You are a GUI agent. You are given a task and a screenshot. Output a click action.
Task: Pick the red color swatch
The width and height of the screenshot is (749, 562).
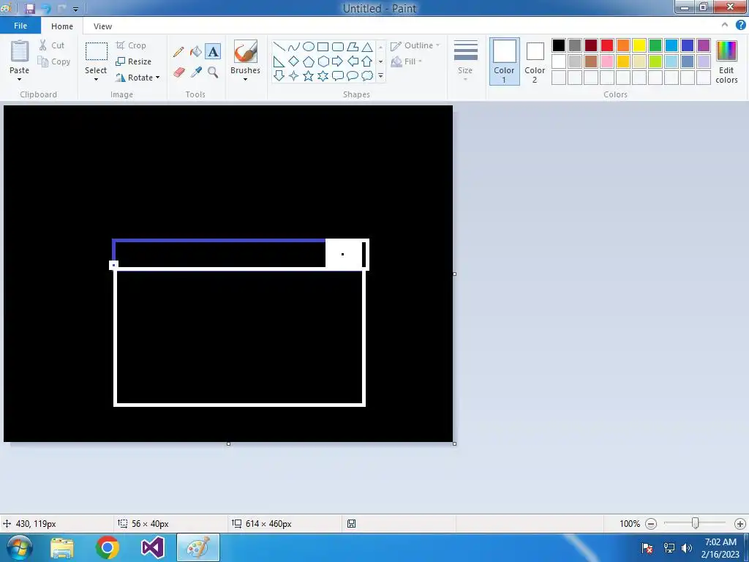coord(607,45)
